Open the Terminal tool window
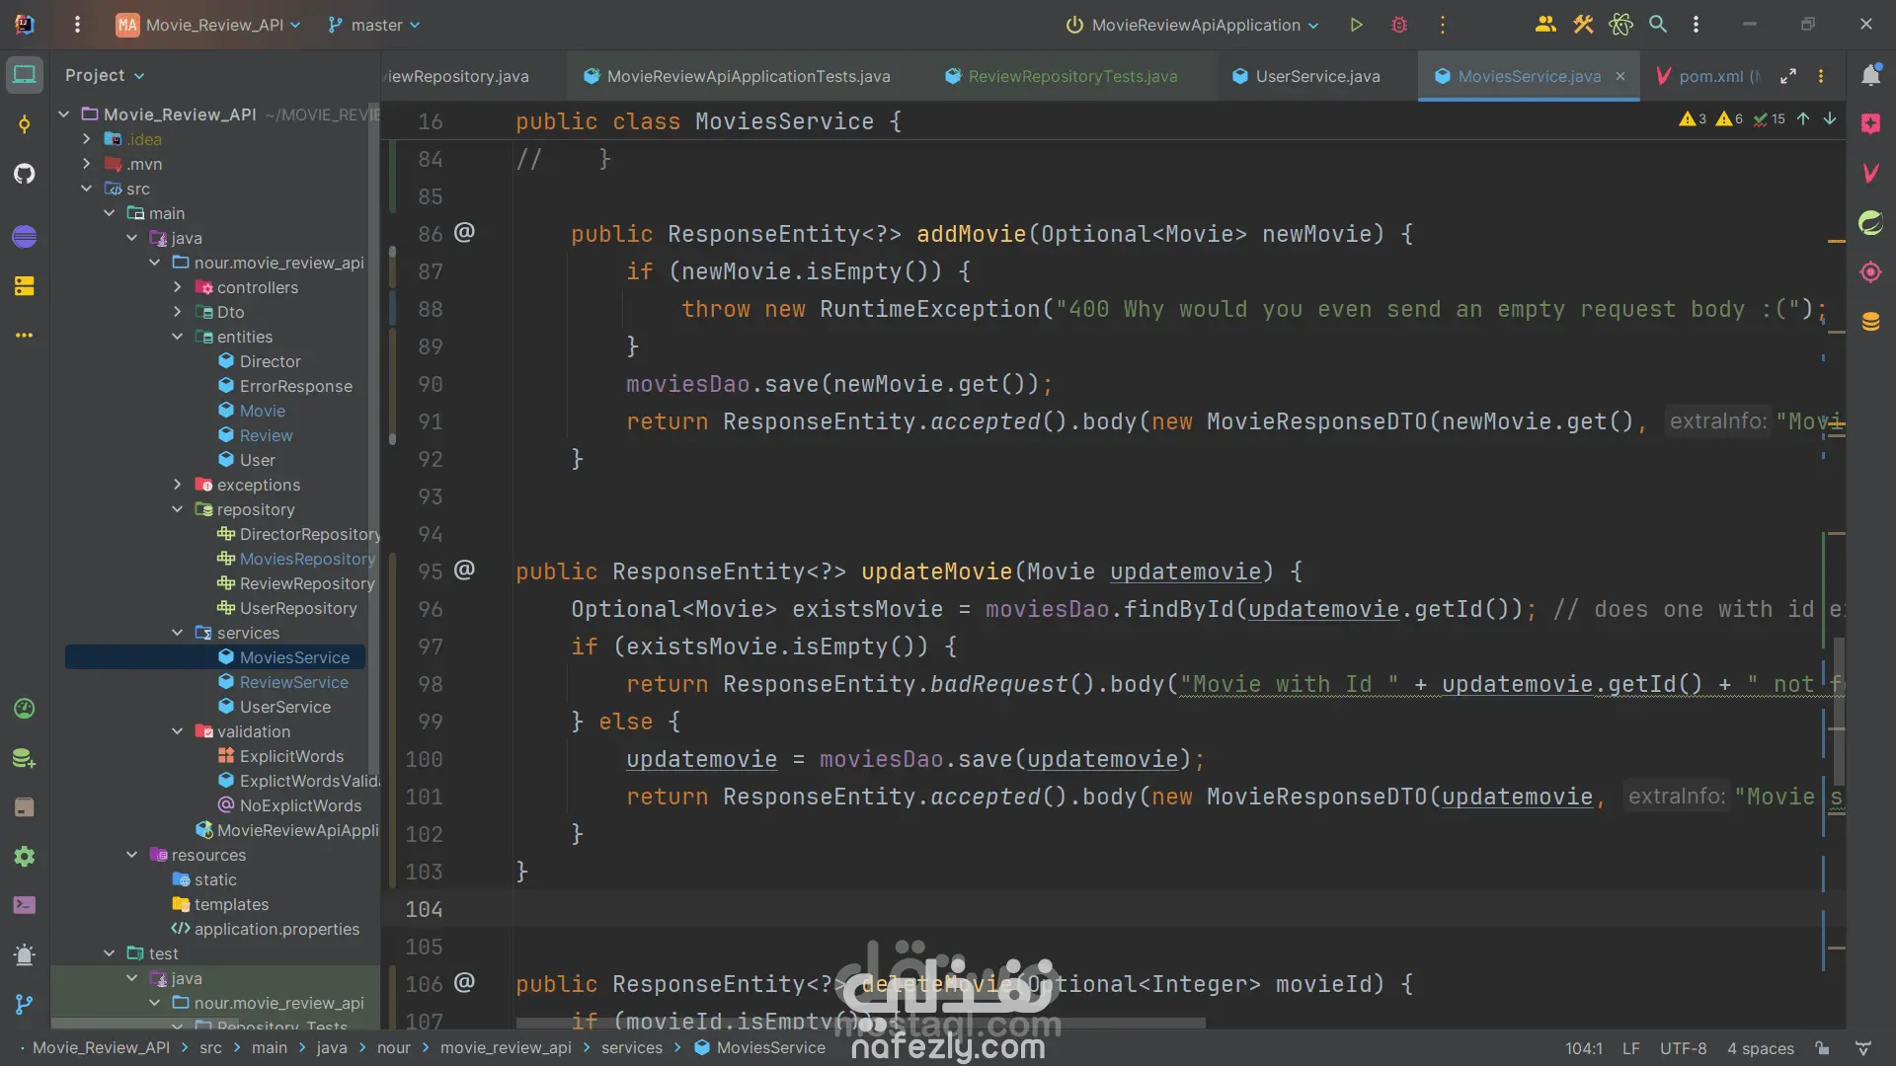Image resolution: width=1896 pixels, height=1066 pixels. click(25, 905)
